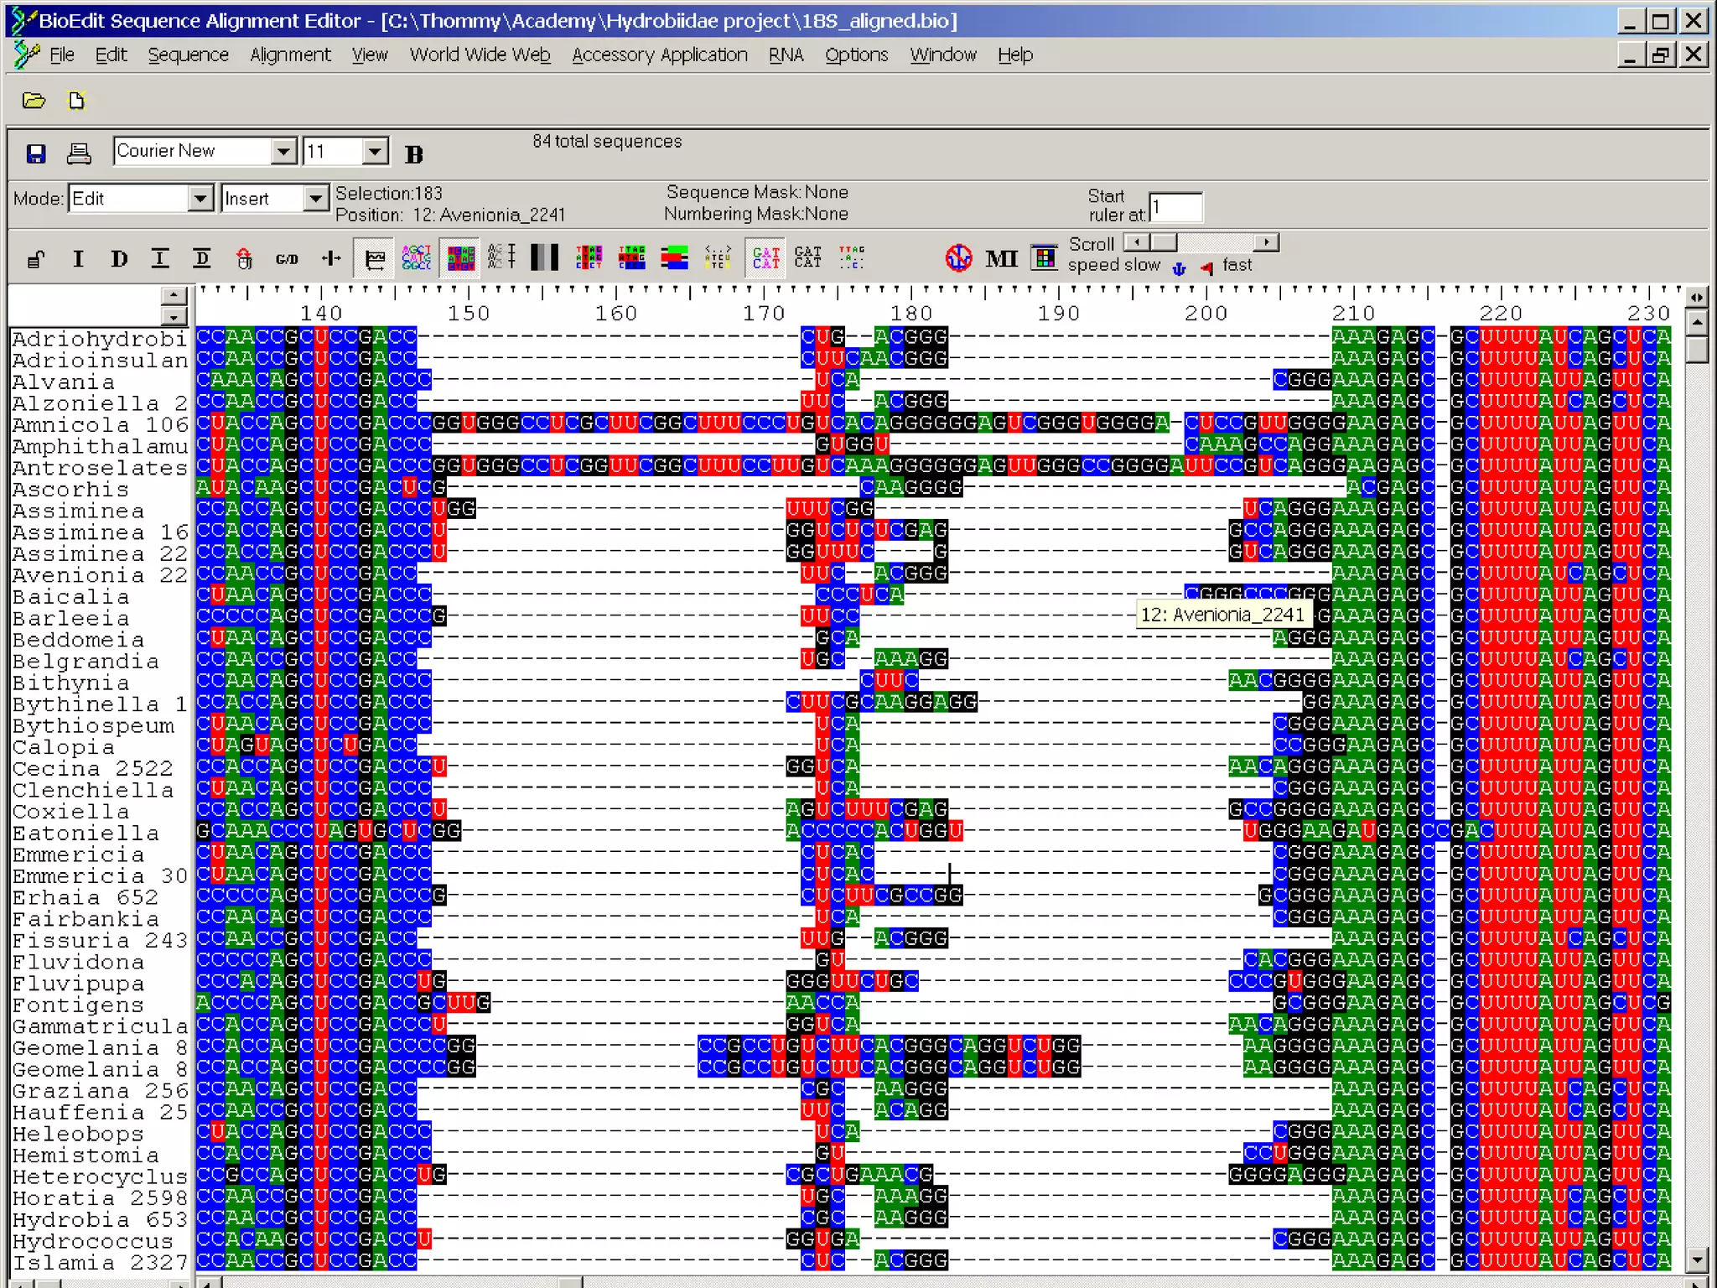Click the scroll speed left arrow
Viewport: 1717px width, 1288px height.
pos(1137,242)
